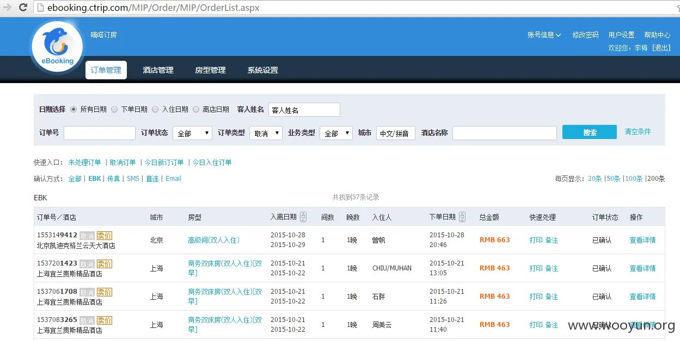Click the 卖价 tag on order 1537083265

click(104, 320)
